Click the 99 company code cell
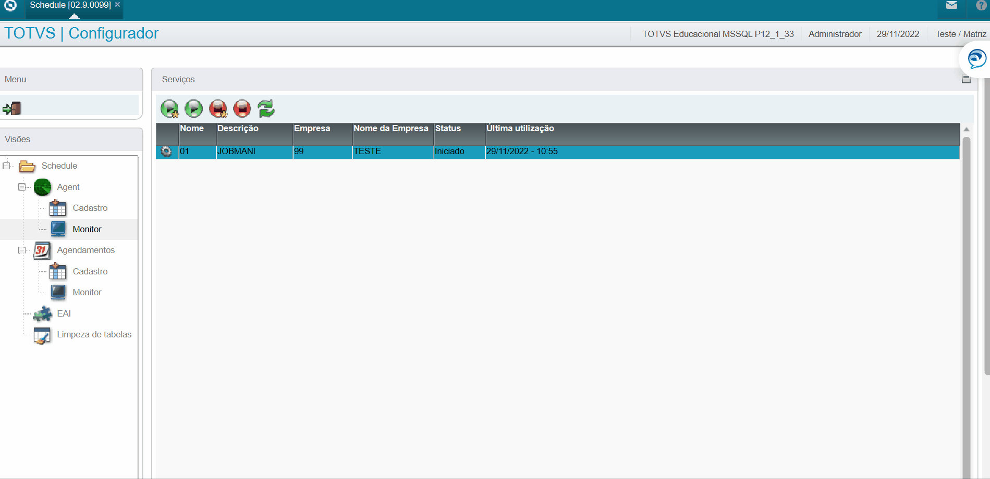This screenshot has width=990, height=479. [x=323, y=152]
